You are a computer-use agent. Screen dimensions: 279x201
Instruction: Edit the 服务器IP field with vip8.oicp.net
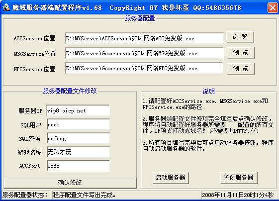pos(78,110)
